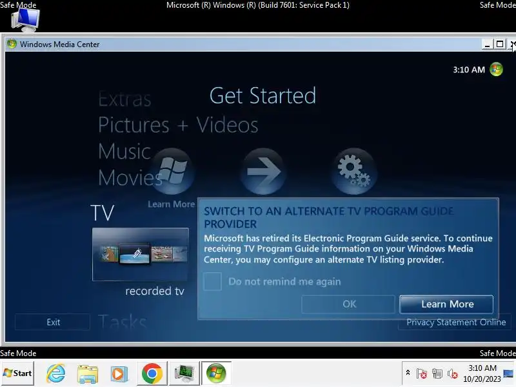
Task: Launch Google Chrome from the taskbar
Action: pos(152,373)
